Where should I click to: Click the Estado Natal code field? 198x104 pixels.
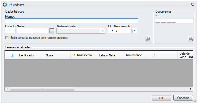[10, 31]
